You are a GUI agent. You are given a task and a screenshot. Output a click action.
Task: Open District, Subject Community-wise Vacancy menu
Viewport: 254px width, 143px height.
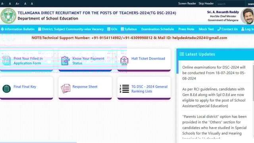click(x=71, y=29)
